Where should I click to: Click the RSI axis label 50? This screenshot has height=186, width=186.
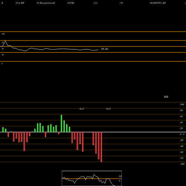click(x=3, y=49)
